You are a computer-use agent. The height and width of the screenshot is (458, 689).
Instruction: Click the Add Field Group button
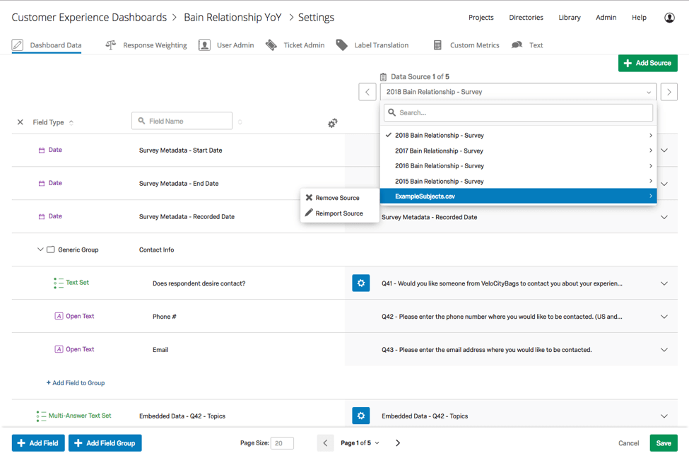coord(105,443)
